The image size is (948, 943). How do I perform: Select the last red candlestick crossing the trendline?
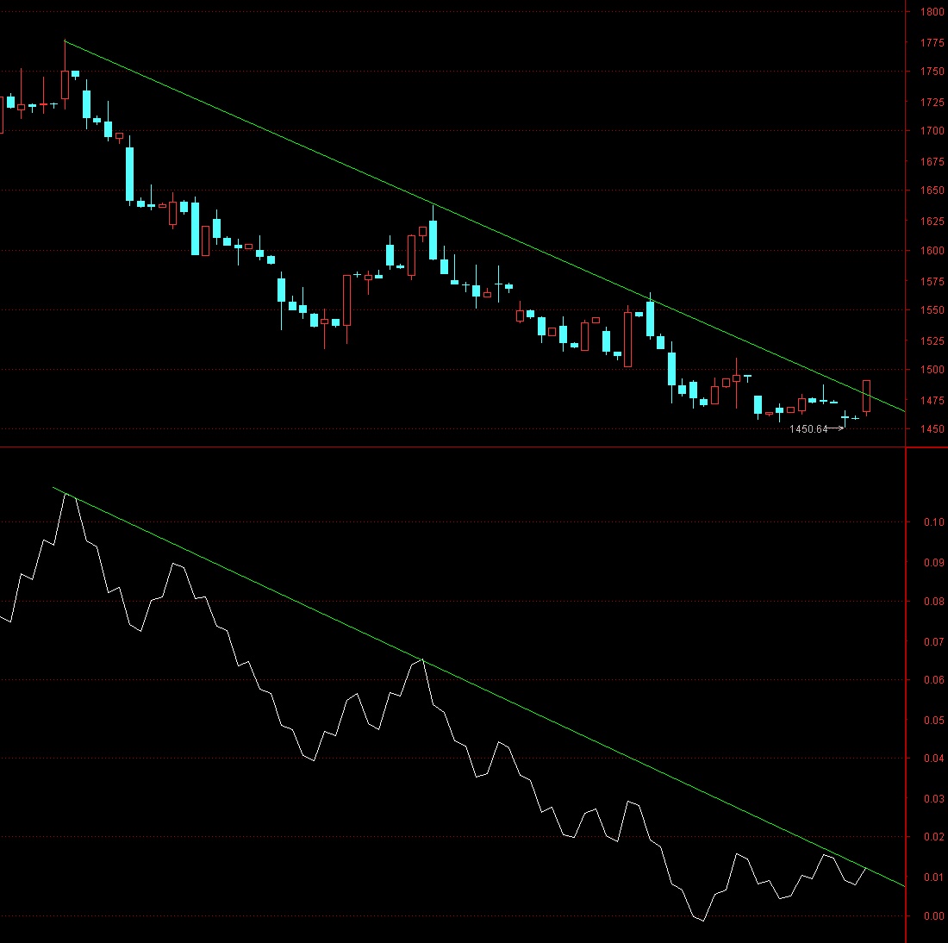click(866, 397)
